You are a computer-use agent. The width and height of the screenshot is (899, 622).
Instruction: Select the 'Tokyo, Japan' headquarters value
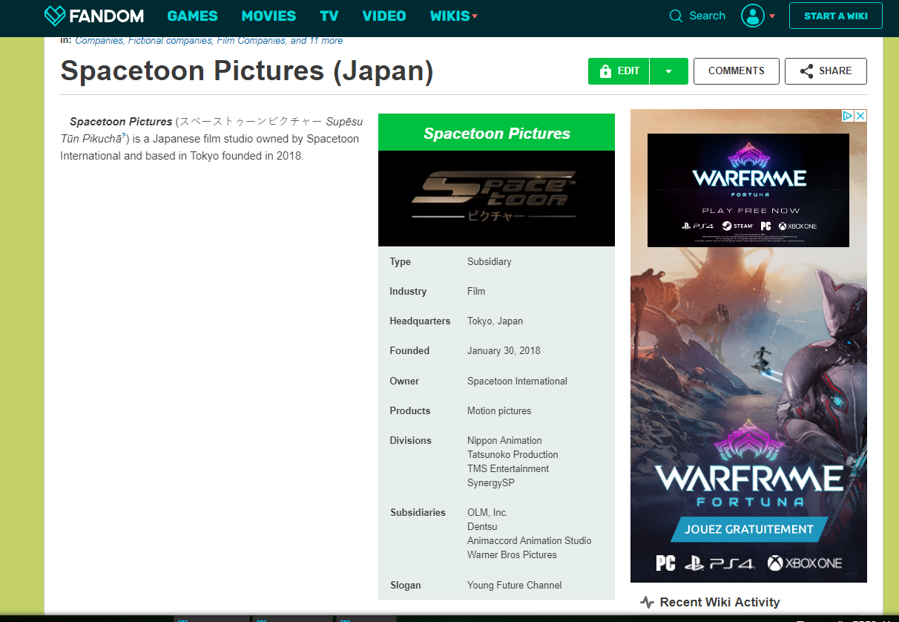tap(495, 321)
